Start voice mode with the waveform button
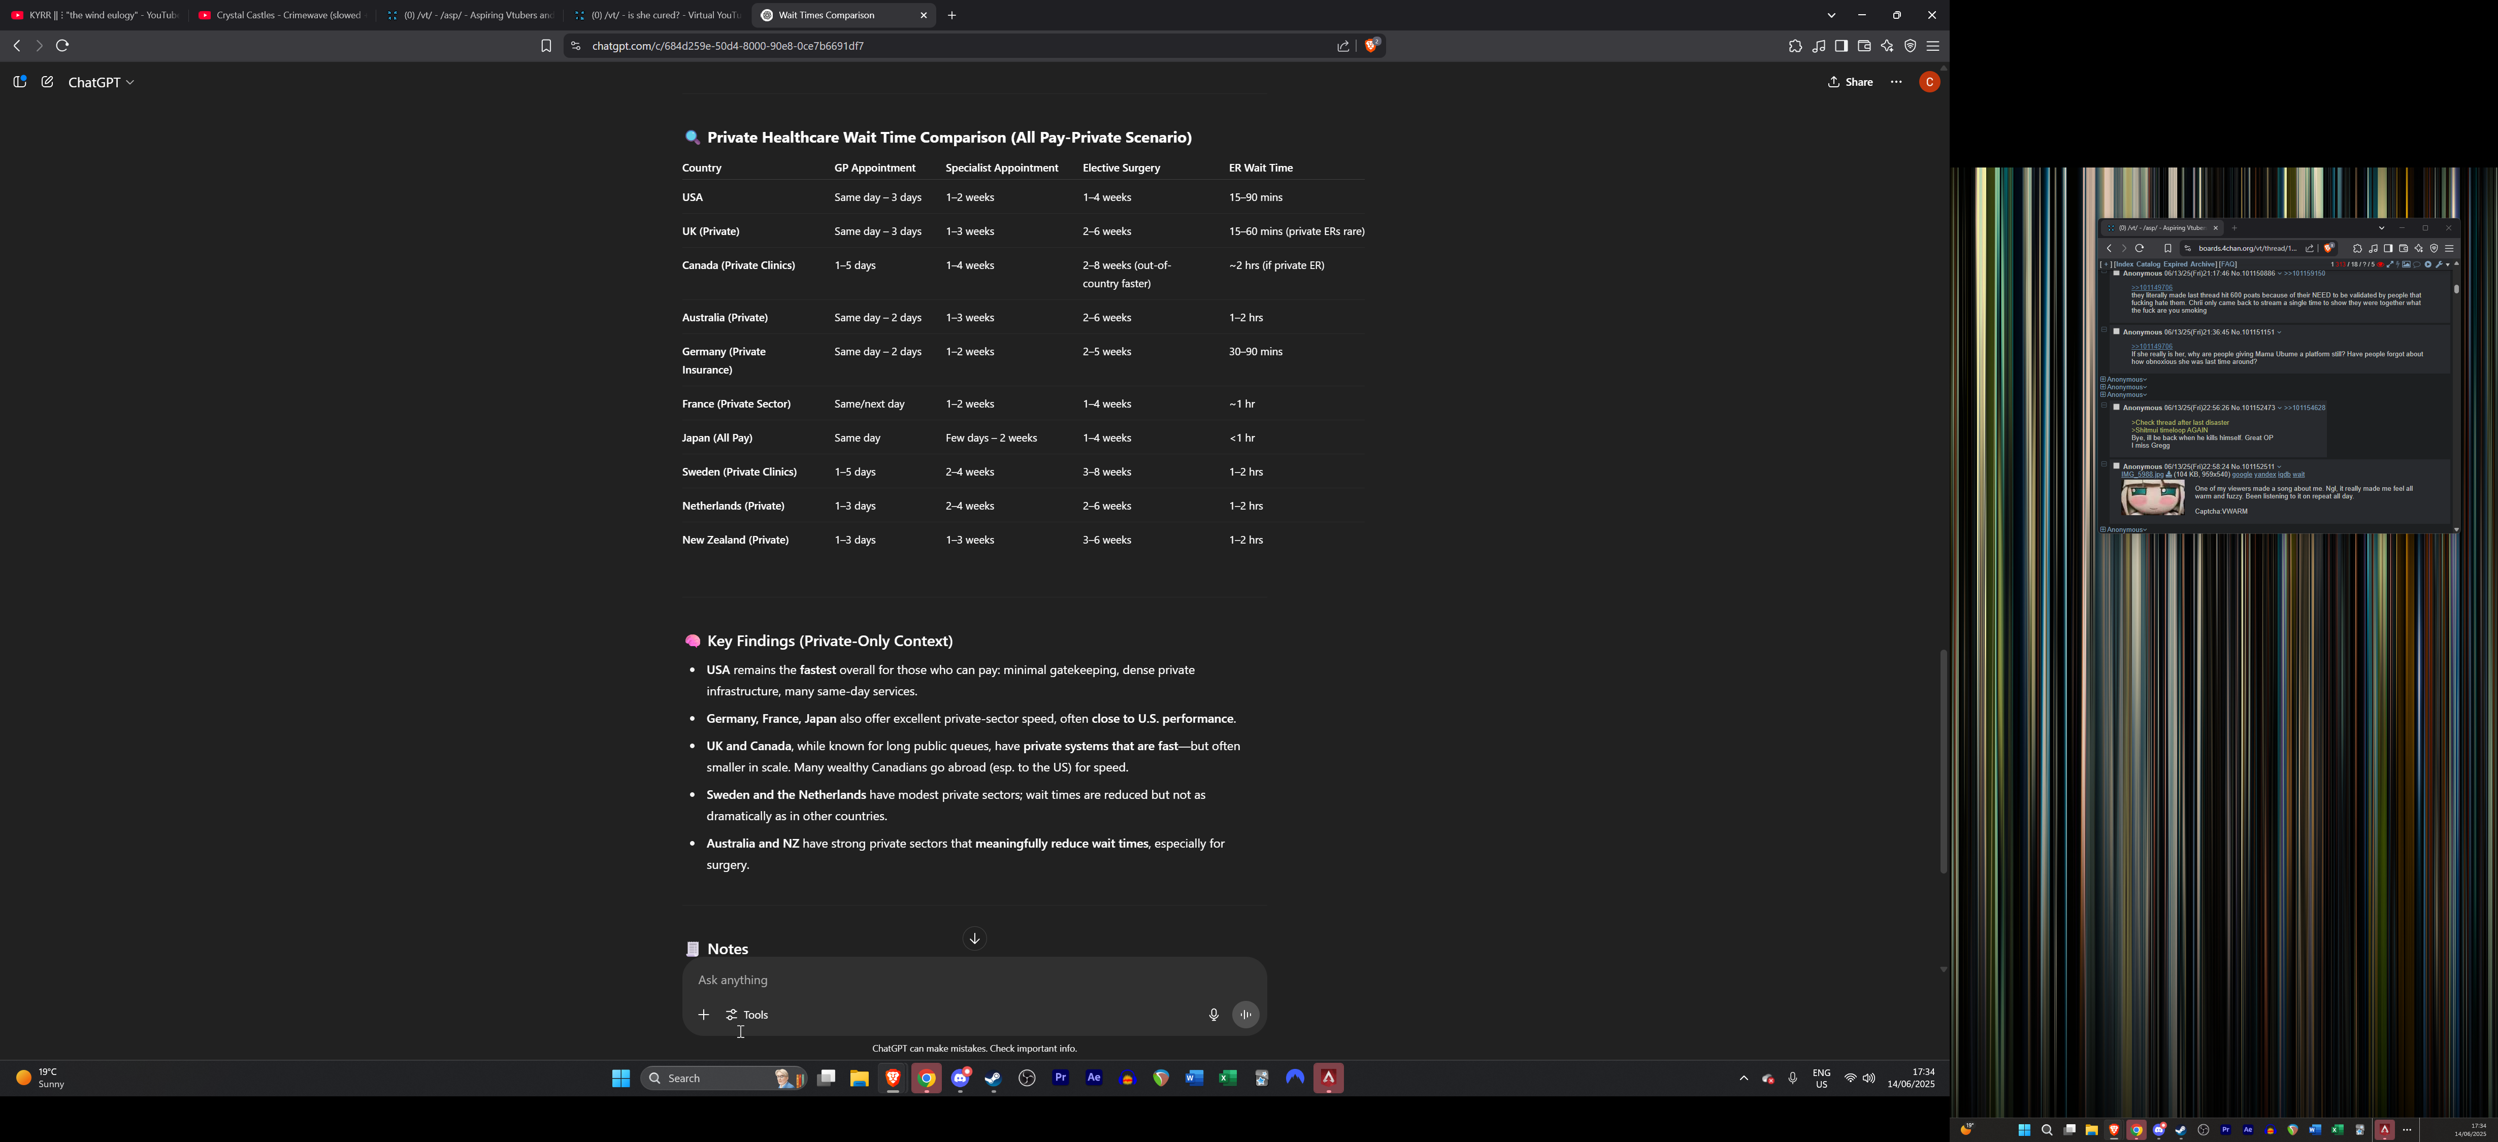Viewport: 2498px width, 1142px height. coord(1246,1015)
